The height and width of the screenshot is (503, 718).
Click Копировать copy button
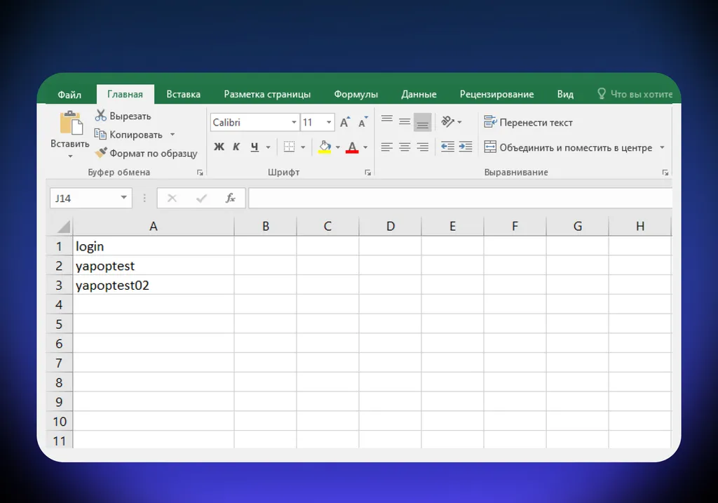click(128, 135)
